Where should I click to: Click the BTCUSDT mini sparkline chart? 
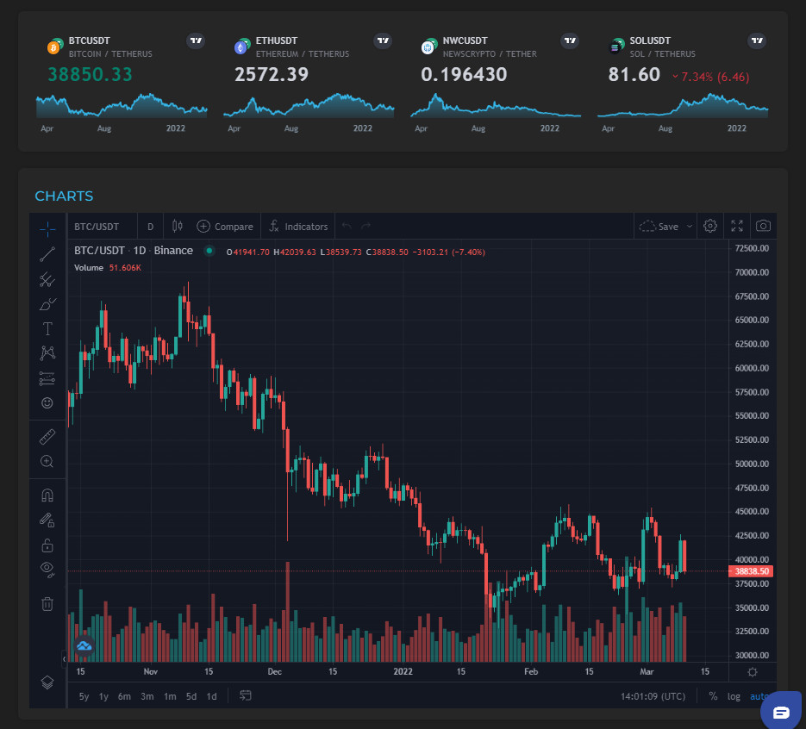122,105
